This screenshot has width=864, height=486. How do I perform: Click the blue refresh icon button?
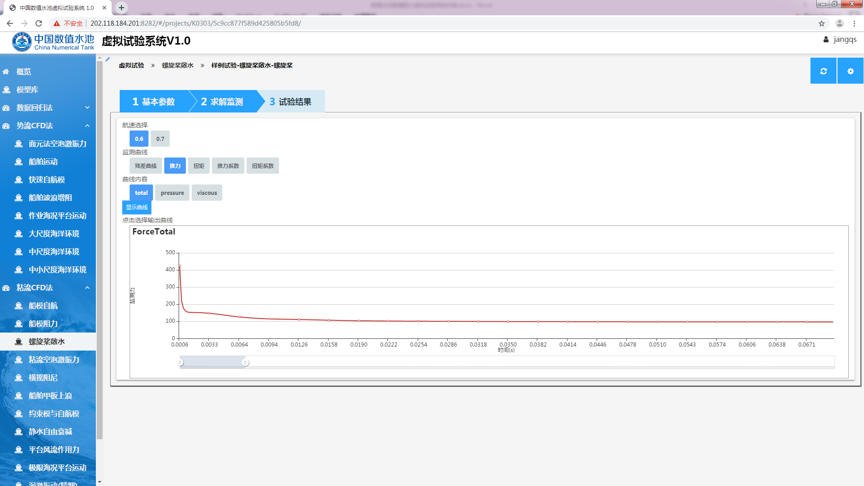pyautogui.click(x=823, y=71)
